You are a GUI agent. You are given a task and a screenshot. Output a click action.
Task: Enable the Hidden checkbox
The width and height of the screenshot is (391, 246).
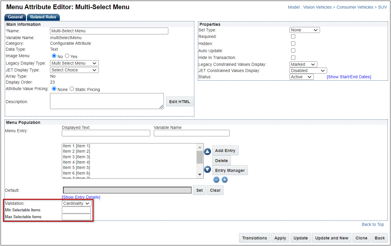pyautogui.click(x=293, y=44)
